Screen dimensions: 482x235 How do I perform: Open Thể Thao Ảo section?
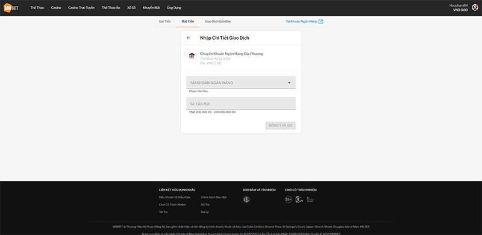(x=111, y=8)
